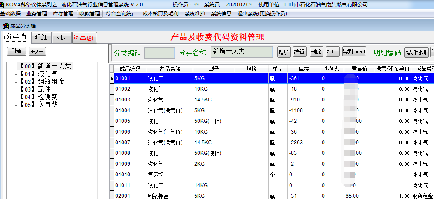
Task: Click the 50KG(液相) model cell
Action: pyautogui.click(x=214, y=153)
